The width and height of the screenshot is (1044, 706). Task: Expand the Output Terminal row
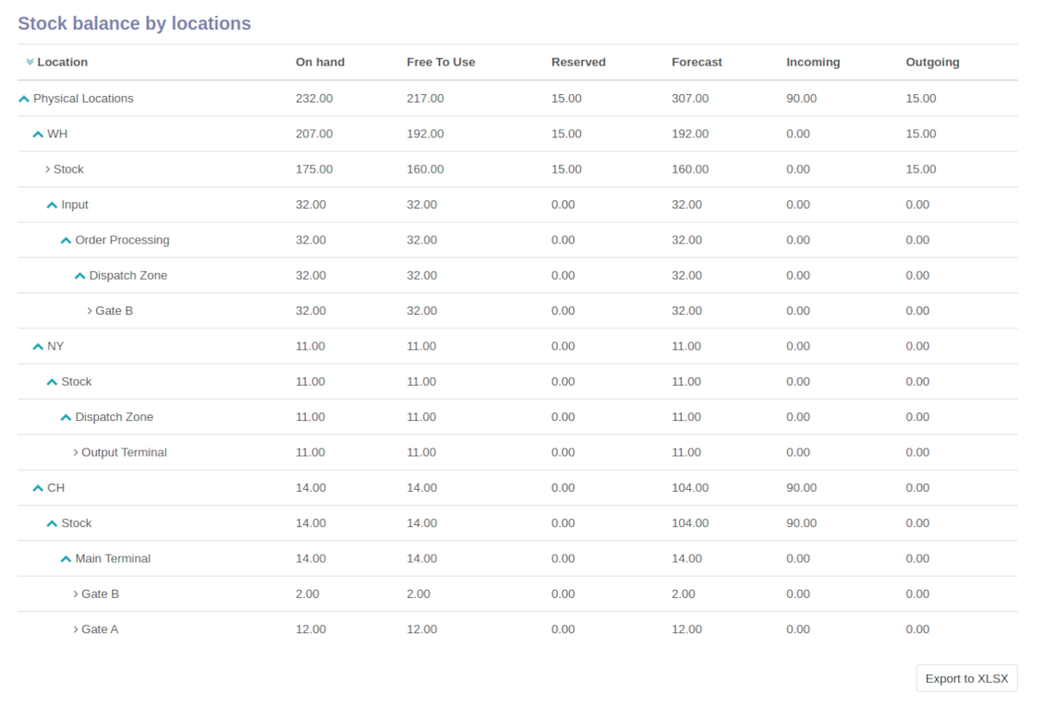[76, 453]
